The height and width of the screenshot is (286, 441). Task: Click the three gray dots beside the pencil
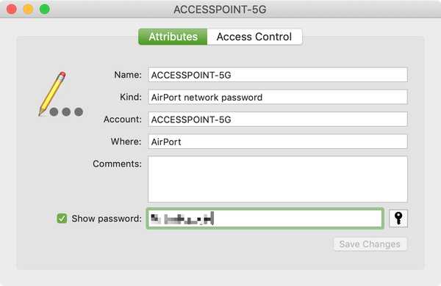pos(66,111)
